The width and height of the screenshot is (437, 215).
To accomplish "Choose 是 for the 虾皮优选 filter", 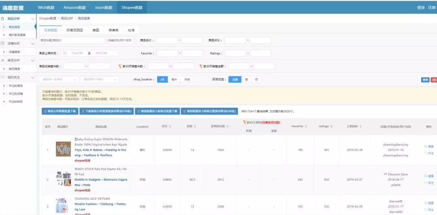I will point(246,79).
